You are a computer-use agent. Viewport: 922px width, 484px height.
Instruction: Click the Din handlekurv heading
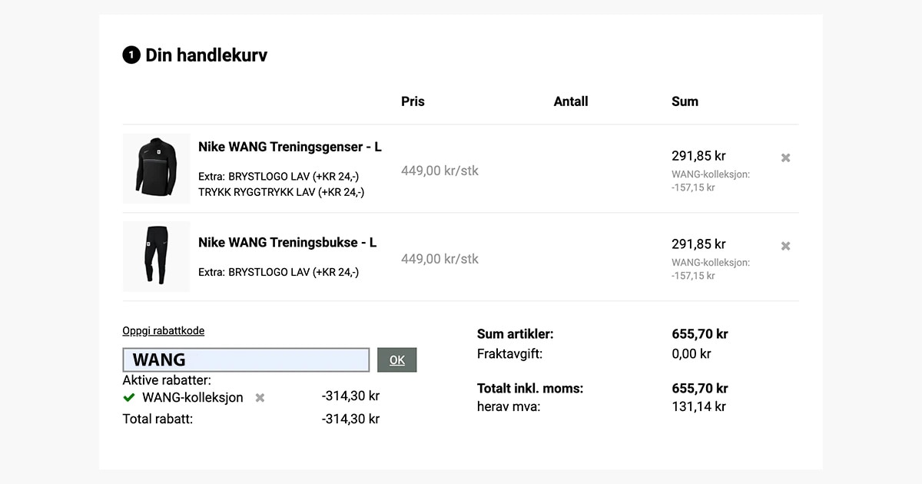(x=207, y=55)
